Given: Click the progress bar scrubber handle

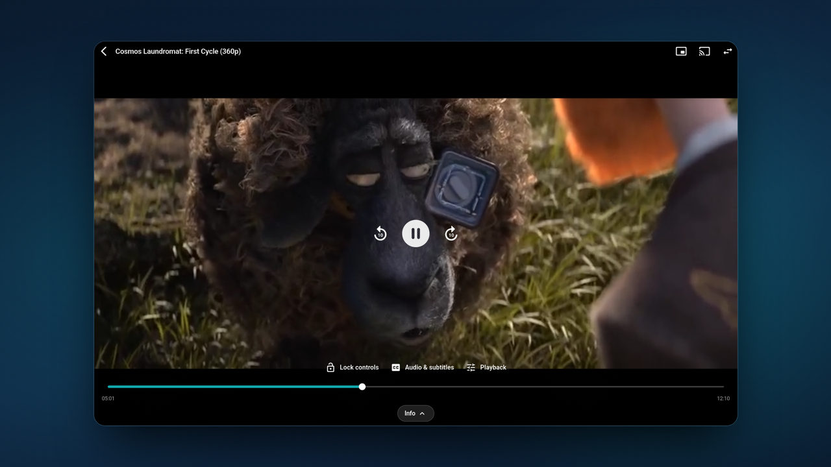Looking at the screenshot, I should tap(362, 387).
